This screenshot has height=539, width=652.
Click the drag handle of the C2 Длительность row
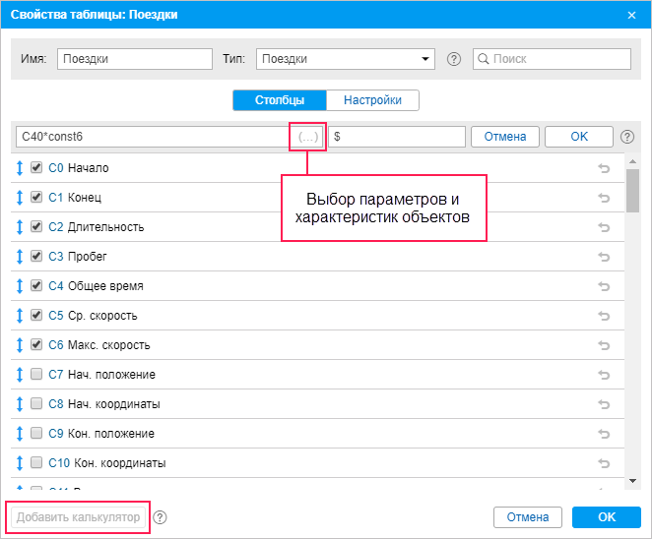tap(20, 227)
